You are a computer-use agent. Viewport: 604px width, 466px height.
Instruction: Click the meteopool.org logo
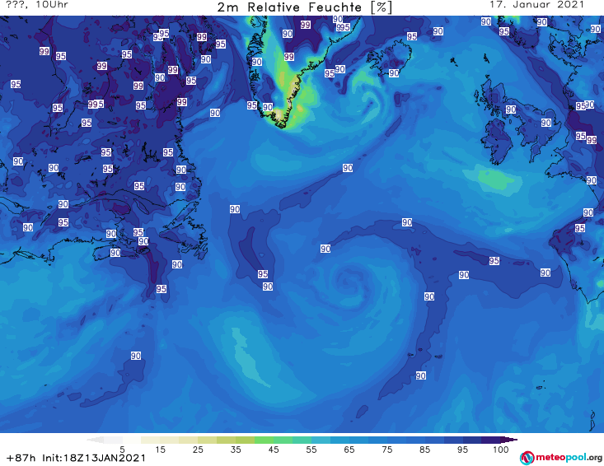click(561, 458)
